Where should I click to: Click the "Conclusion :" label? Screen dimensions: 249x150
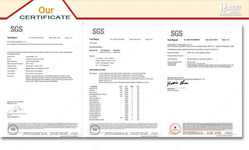click(11, 76)
